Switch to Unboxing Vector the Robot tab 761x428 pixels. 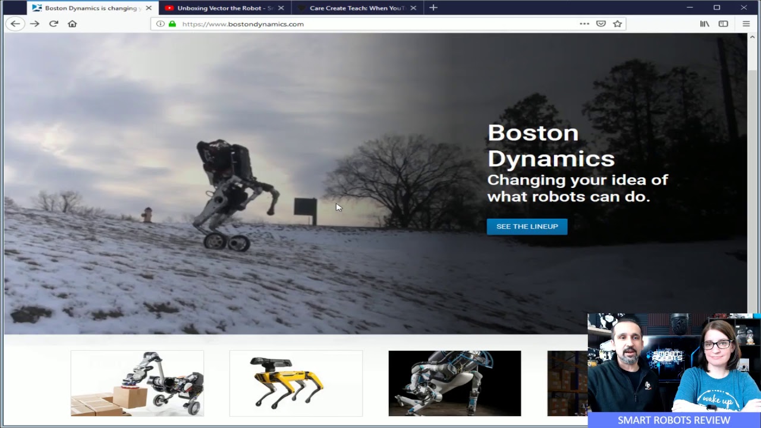point(225,8)
